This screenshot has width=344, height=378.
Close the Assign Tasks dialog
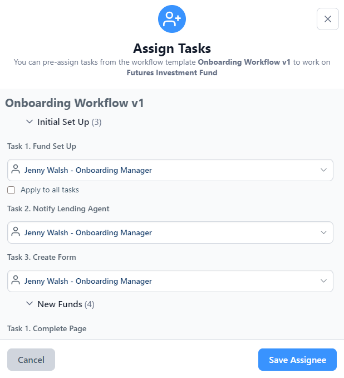pos(327,19)
